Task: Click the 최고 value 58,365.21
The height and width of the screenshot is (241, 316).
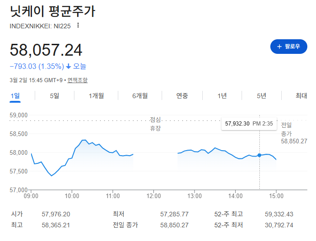Action: [x=56, y=225]
